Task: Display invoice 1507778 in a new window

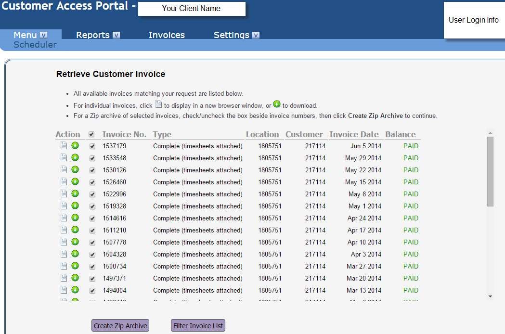Action: [64, 242]
